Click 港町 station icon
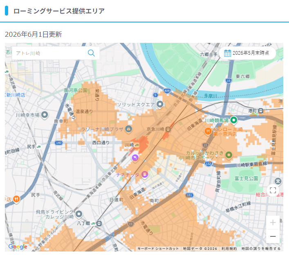This screenshot has height=256, width=289. 261,111
